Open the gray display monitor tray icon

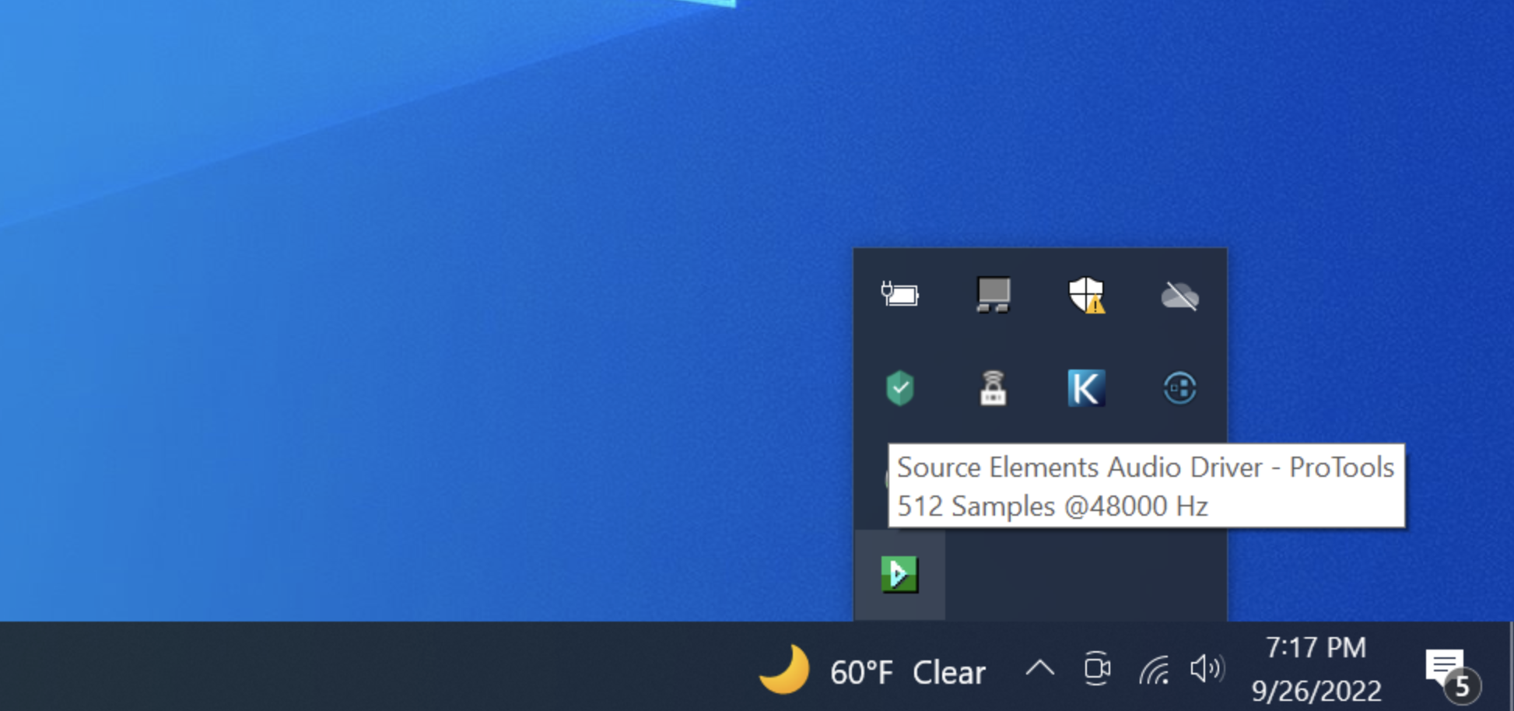point(994,295)
